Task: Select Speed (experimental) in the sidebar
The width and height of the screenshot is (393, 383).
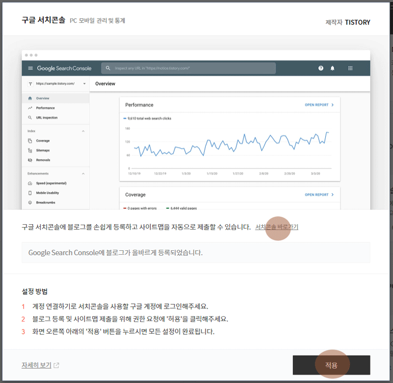Action: click(56, 183)
